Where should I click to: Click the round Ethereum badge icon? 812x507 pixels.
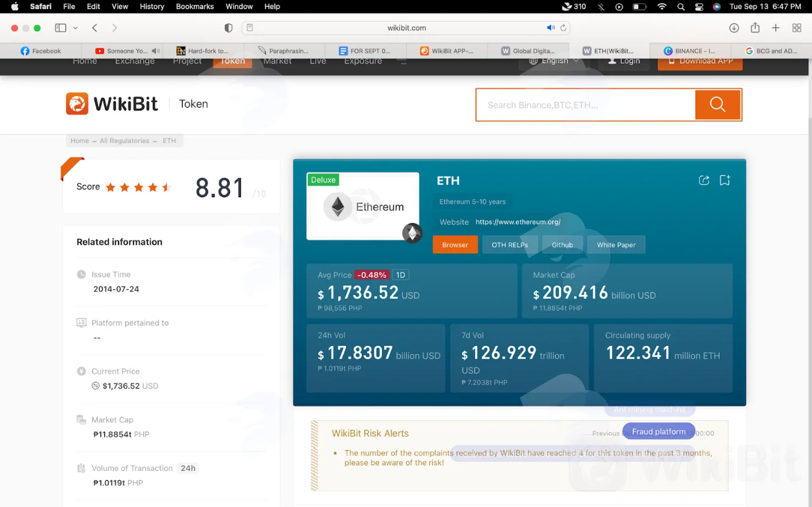(x=412, y=233)
